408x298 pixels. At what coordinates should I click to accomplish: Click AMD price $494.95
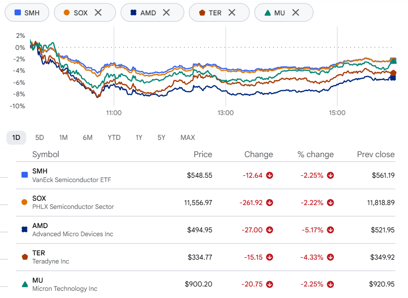click(x=199, y=230)
